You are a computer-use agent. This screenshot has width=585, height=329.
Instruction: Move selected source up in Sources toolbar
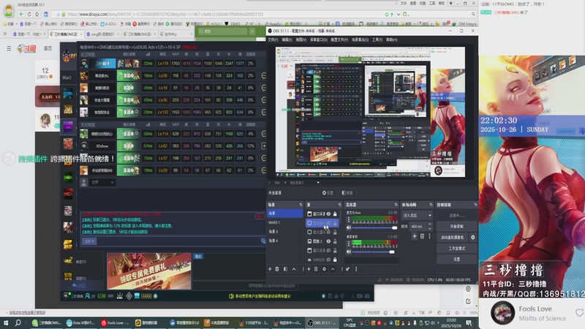333,269
